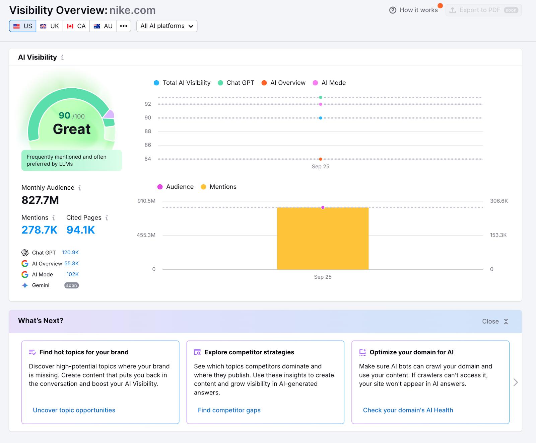Click the Monthly Audience info icon
The height and width of the screenshot is (443, 536).
[x=80, y=188]
